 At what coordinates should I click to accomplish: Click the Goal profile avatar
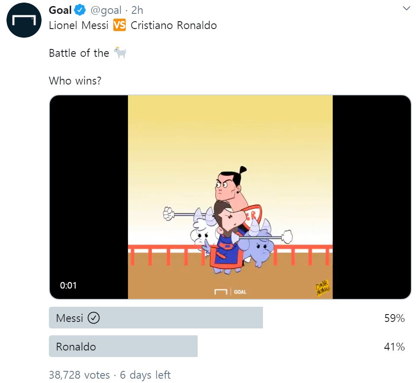[x=24, y=21]
